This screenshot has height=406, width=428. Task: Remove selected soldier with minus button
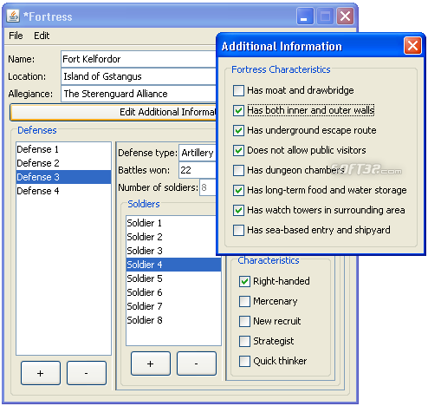click(197, 363)
